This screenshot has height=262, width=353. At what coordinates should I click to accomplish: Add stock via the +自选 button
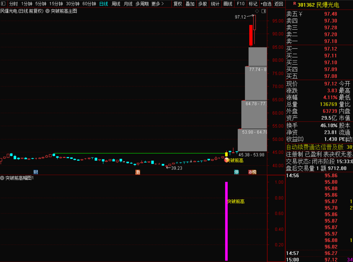pyautogui.click(x=266, y=4)
